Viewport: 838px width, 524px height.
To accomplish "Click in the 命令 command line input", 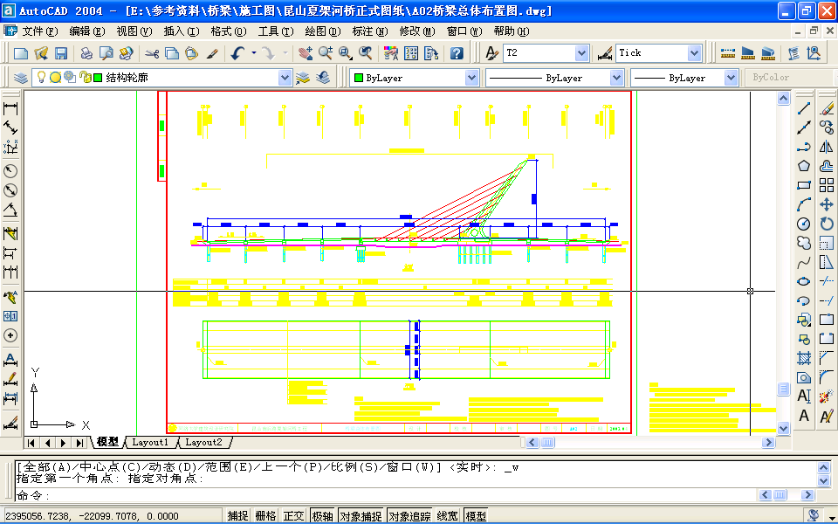I will [x=385, y=495].
